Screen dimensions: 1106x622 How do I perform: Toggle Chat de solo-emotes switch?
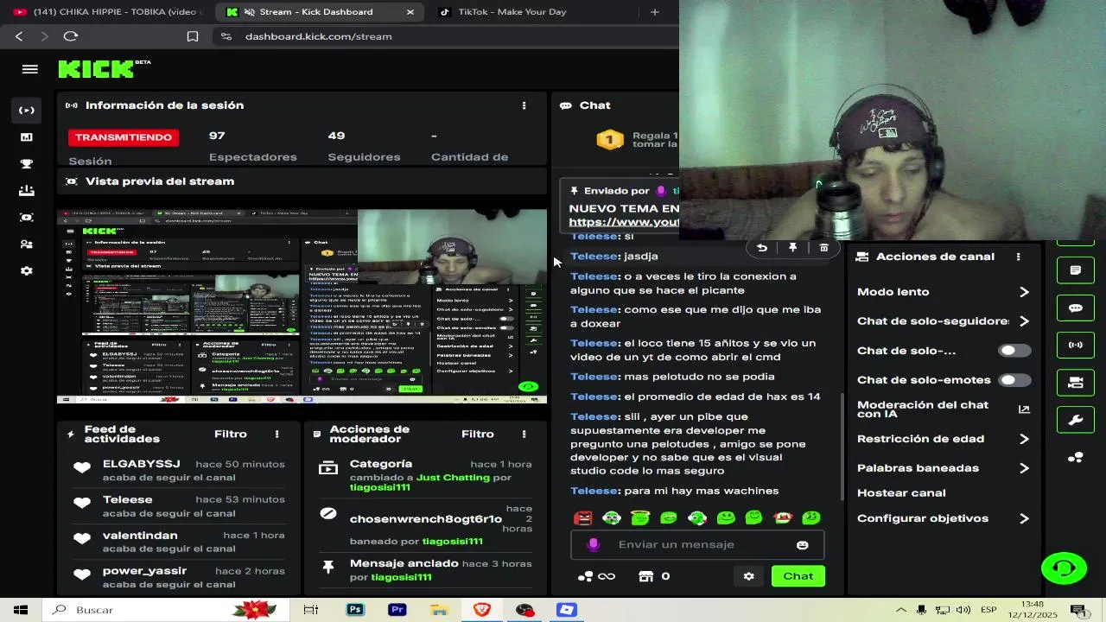point(1014,380)
